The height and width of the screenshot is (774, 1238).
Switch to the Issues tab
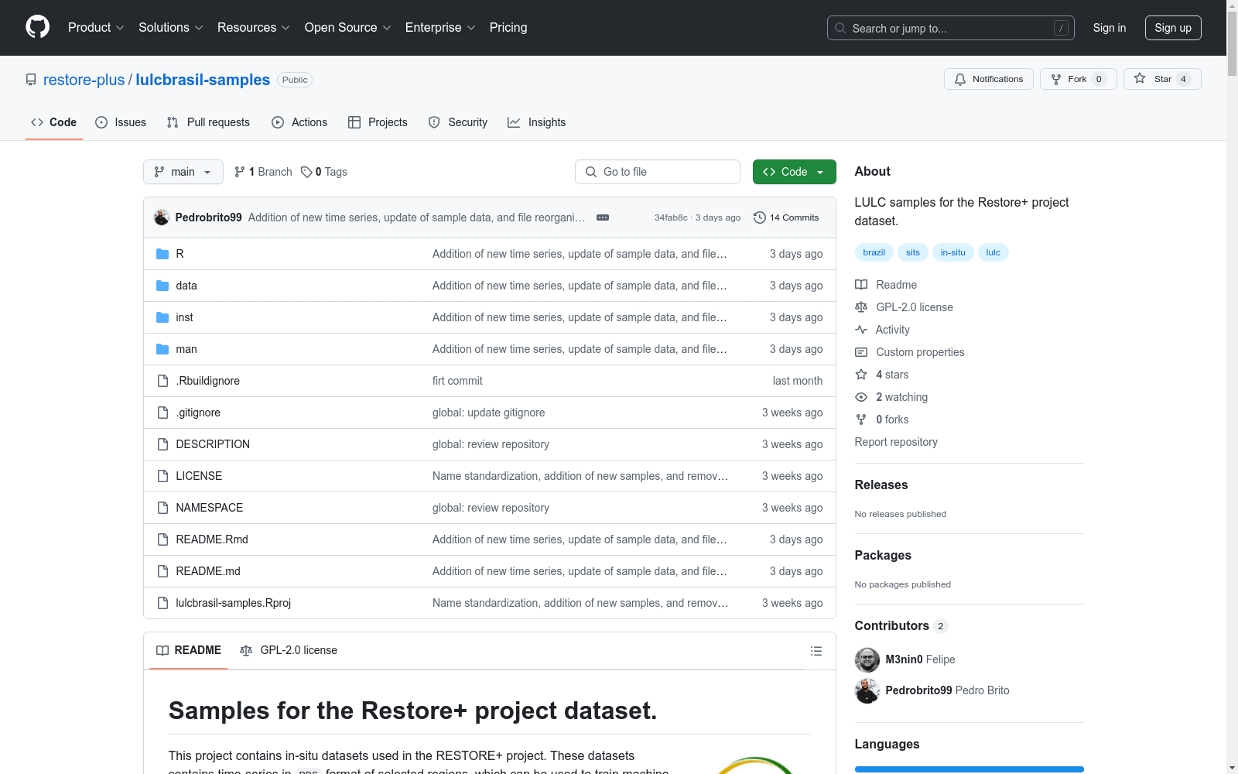coord(121,122)
